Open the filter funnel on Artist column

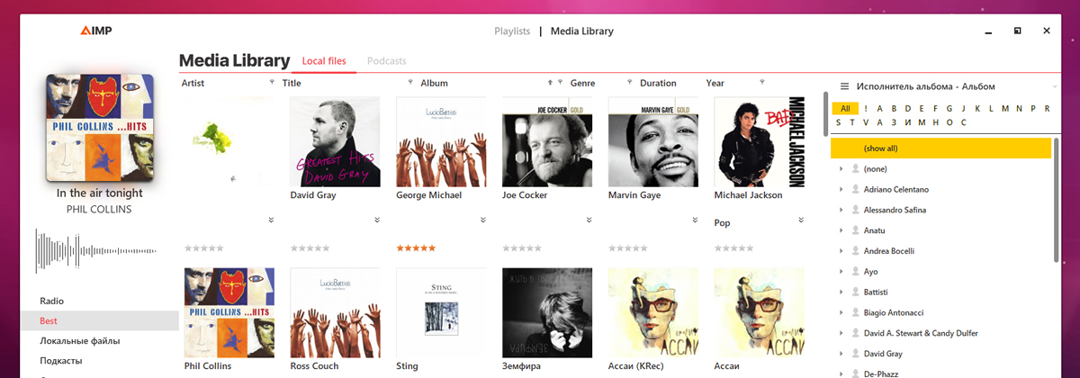pyautogui.click(x=273, y=82)
